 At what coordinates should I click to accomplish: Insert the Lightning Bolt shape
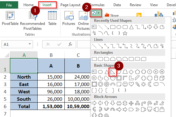point(137,84)
